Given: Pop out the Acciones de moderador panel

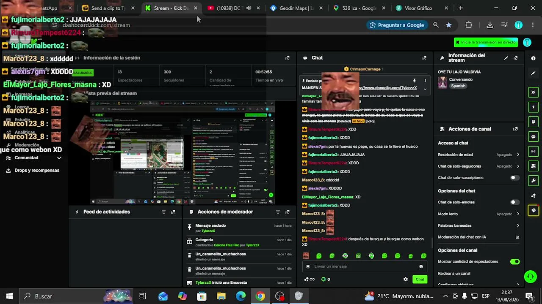Looking at the screenshot, I should coord(288,212).
